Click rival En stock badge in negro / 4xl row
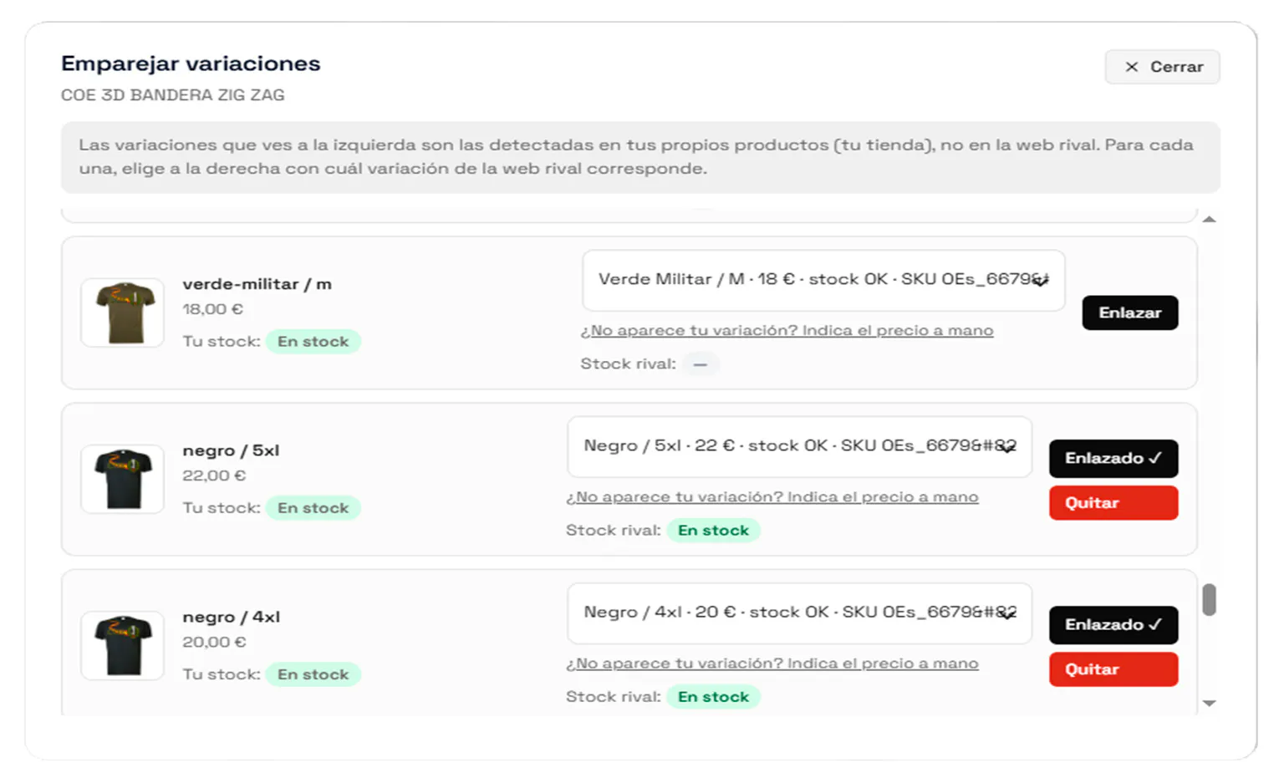Image resolution: width=1284 pixels, height=783 pixels. click(713, 697)
